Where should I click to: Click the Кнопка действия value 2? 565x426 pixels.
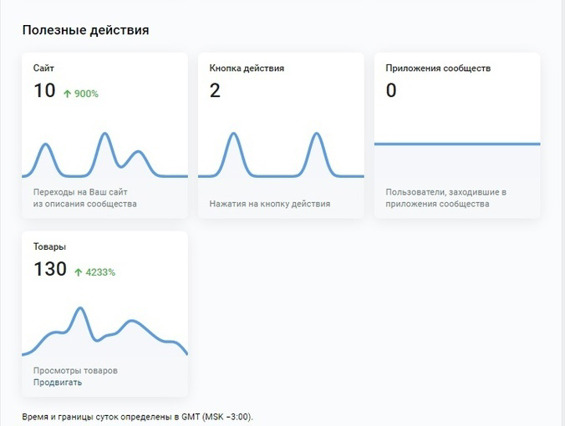click(215, 90)
